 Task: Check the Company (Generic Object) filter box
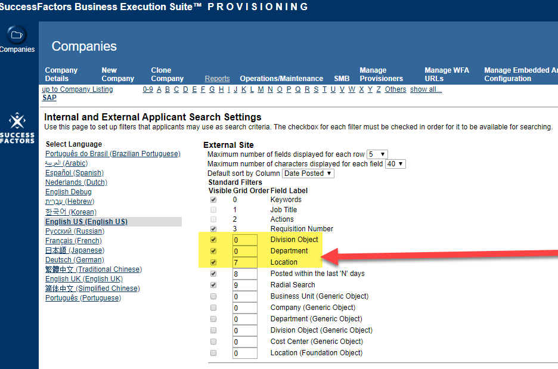pyautogui.click(x=213, y=308)
